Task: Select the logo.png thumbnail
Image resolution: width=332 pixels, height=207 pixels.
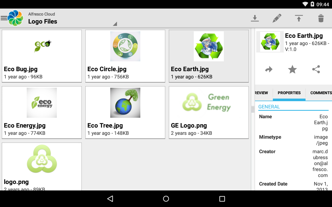Action: pyautogui.click(x=42, y=159)
